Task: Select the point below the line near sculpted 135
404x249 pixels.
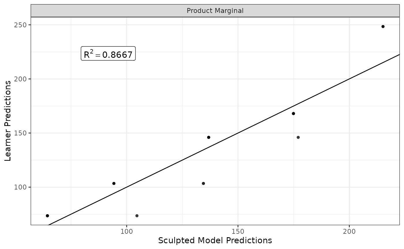Action: [203, 183]
